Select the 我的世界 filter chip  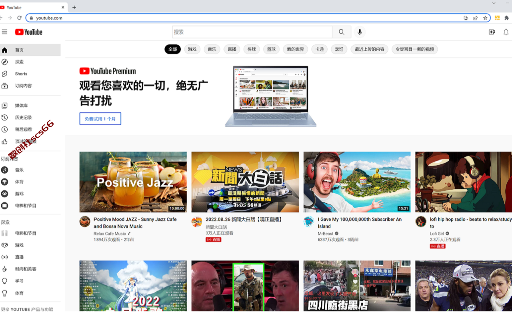(295, 49)
